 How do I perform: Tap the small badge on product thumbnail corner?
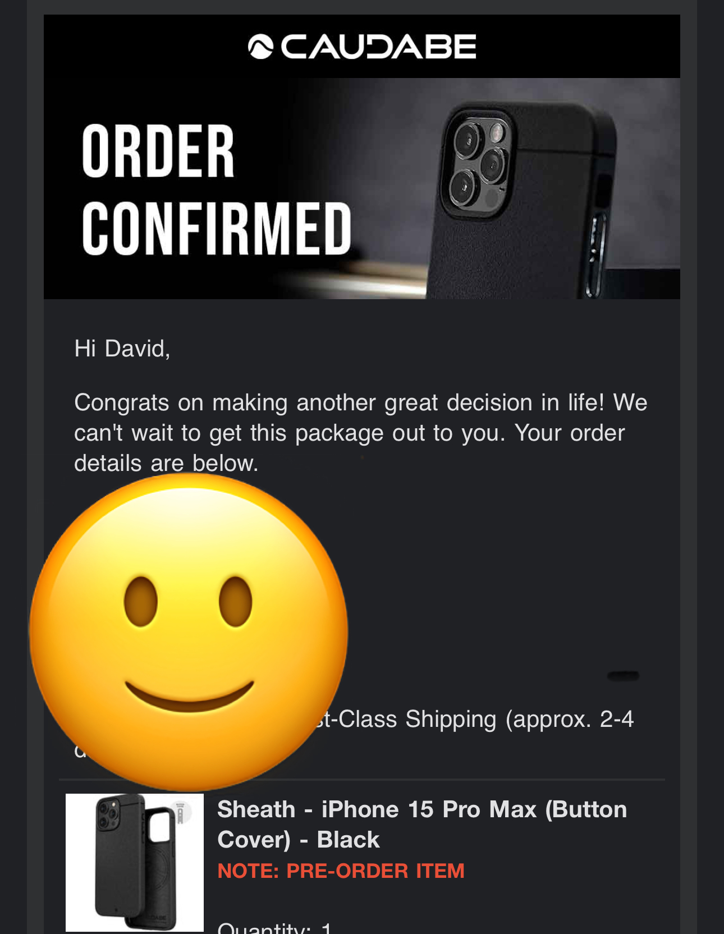pos(180,813)
